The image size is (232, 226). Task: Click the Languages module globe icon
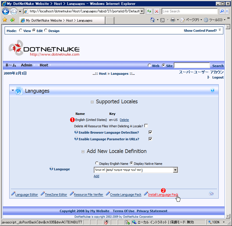[x=19, y=91]
